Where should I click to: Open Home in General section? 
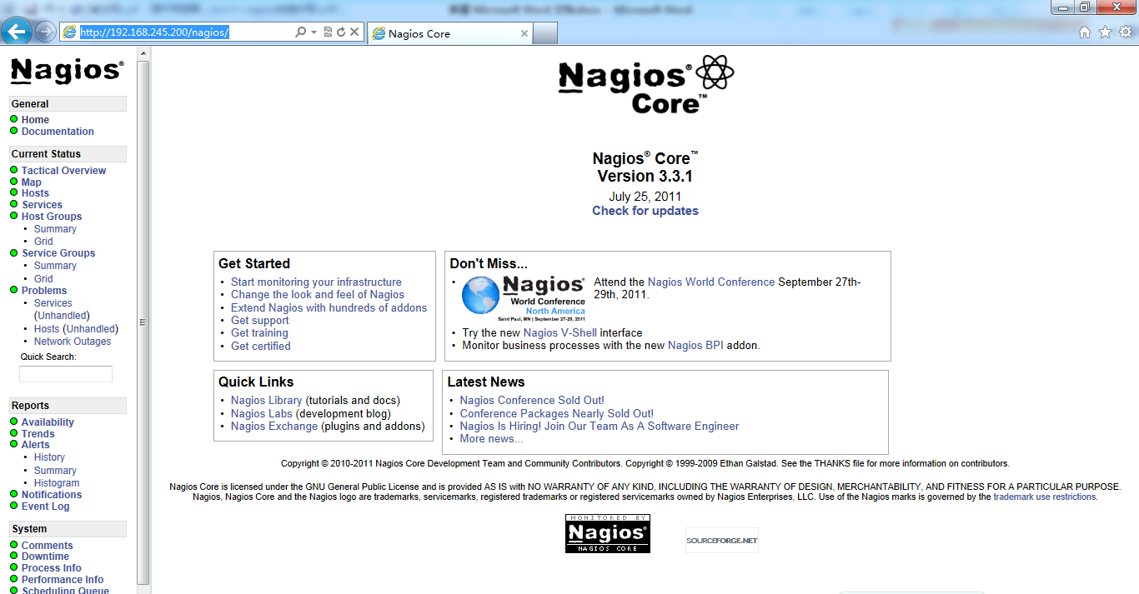click(x=35, y=120)
